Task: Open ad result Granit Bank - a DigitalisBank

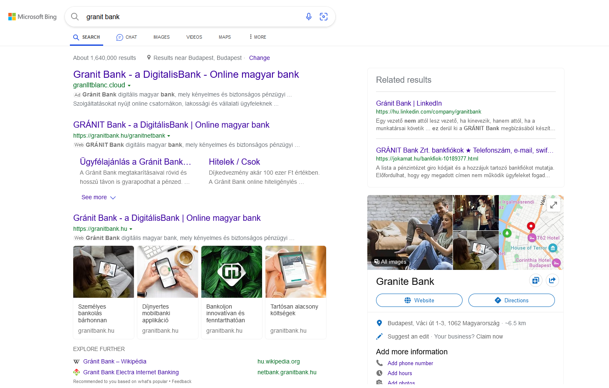Action: pyautogui.click(x=186, y=74)
